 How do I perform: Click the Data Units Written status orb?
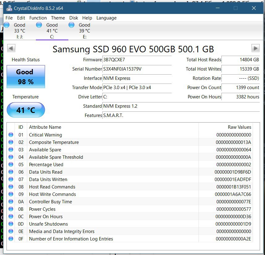(11, 179)
